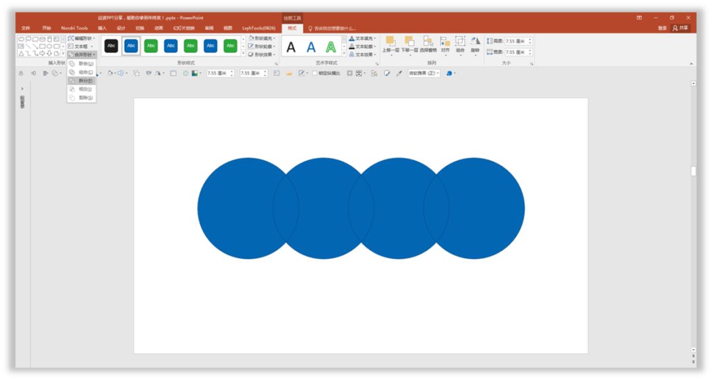The width and height of the screenshot is (712, 380).
Task: Open the 形状效果 shape effects dropdown
Action: (262, 55)
